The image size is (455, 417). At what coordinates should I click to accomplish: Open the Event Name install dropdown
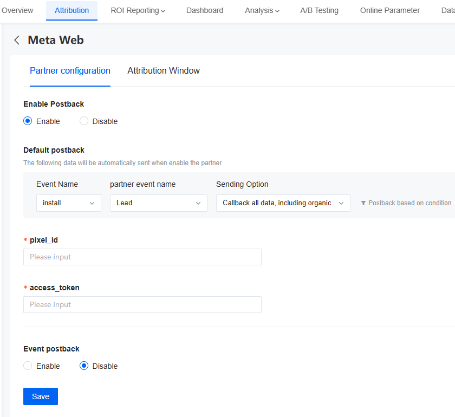click(x=68, y=203)
